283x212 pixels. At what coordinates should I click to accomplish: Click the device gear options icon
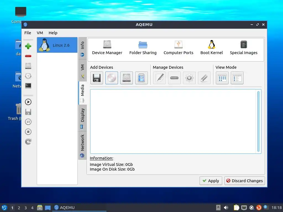(189, 78)
